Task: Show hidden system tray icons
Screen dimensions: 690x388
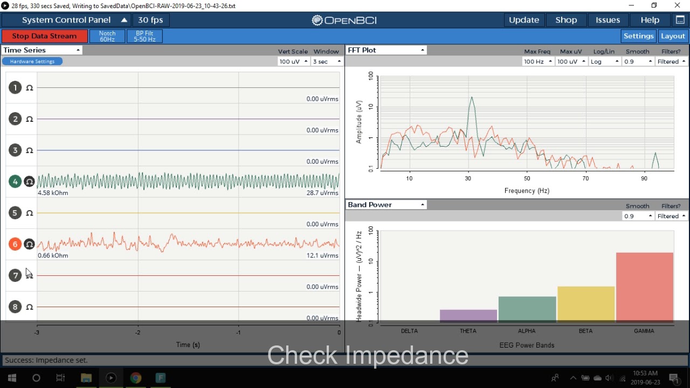Action: pyautogui.click(x=573, y=378)
